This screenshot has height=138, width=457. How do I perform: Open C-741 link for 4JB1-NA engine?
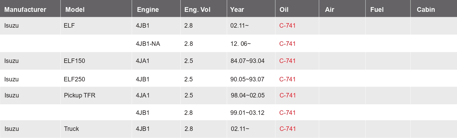click(287, 44)
